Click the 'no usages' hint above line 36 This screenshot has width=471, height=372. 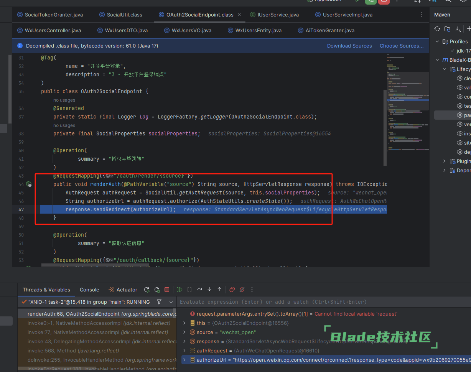coord(64,100)
